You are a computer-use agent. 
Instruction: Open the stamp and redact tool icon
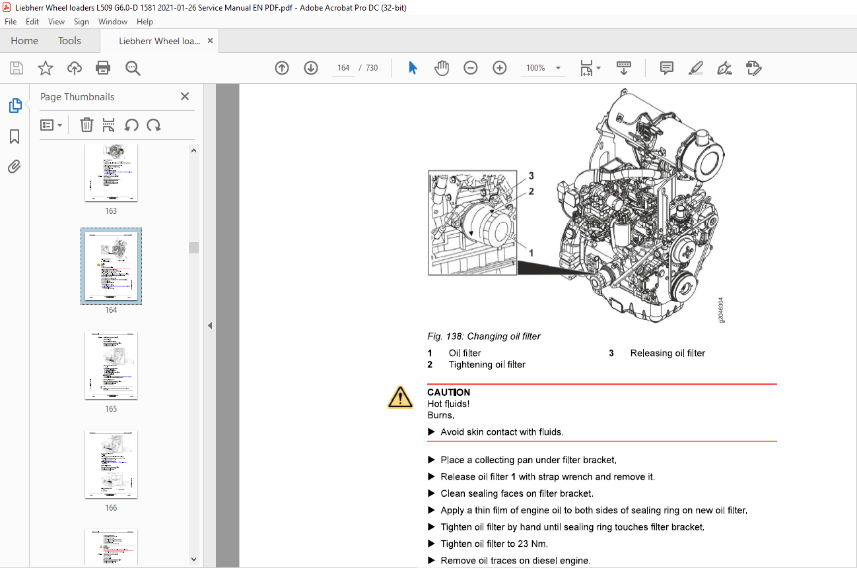tap(754, 68)
